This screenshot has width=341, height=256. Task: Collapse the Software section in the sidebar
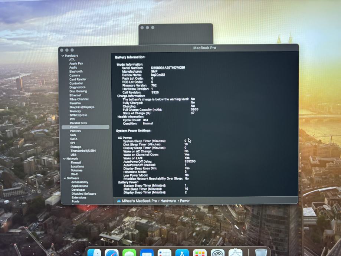pyautogui.click(x=64, y=178)
